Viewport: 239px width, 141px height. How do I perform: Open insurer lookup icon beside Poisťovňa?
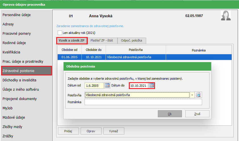click(198, 95)
